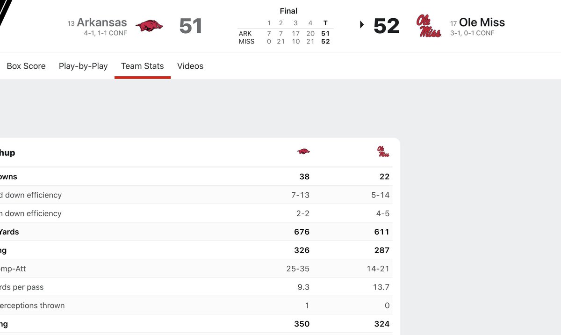Image resolution: width=561 pixels, height=335 pixels.
Task: Click the Ole Miss icon in stats table header
Action: [383, 152]
